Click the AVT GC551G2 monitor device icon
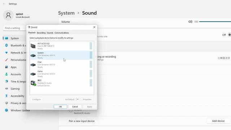 point(33,46)
